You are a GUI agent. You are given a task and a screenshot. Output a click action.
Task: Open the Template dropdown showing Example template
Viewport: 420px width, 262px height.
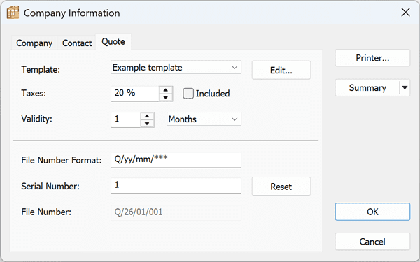click(x=176, y=67)
